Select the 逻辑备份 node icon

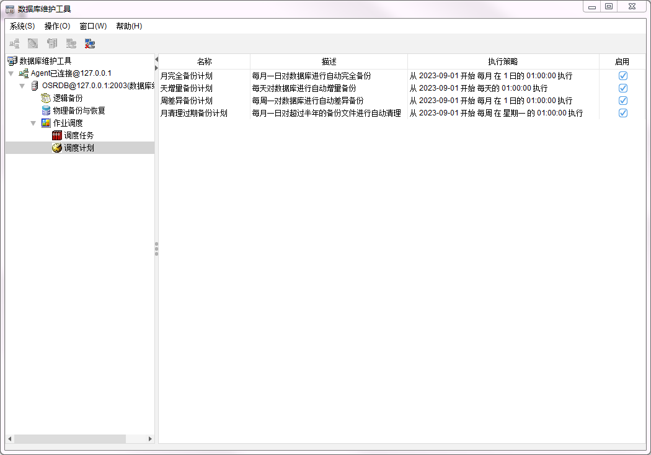pos(46,98)
